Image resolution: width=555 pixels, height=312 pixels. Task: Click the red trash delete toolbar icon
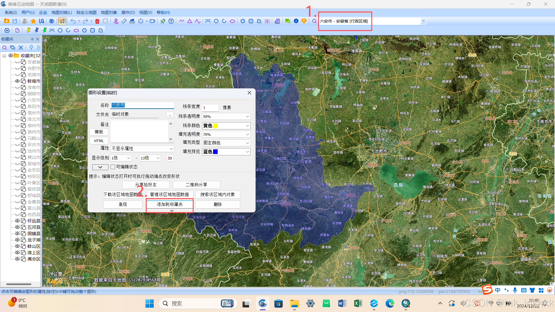pos(97,21)
